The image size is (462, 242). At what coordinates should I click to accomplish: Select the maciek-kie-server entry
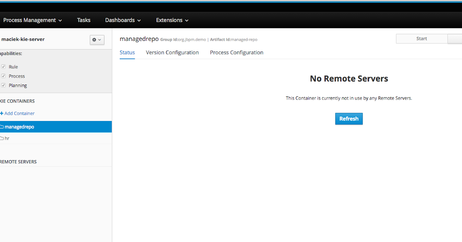coord(24,39)
